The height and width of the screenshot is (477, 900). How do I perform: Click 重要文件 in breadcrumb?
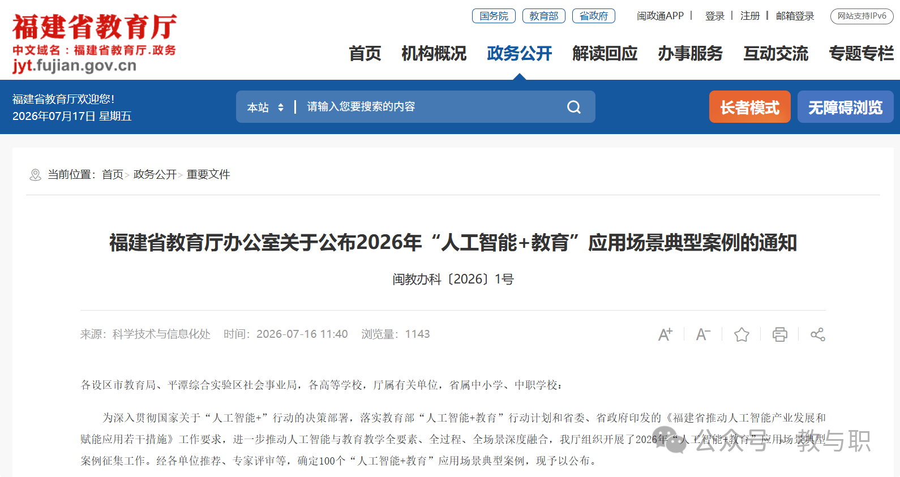[x=208, y=175]
